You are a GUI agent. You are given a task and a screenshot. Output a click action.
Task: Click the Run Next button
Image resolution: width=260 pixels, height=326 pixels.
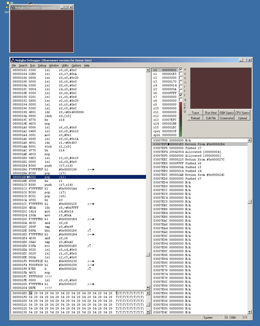tap(211, 113)
